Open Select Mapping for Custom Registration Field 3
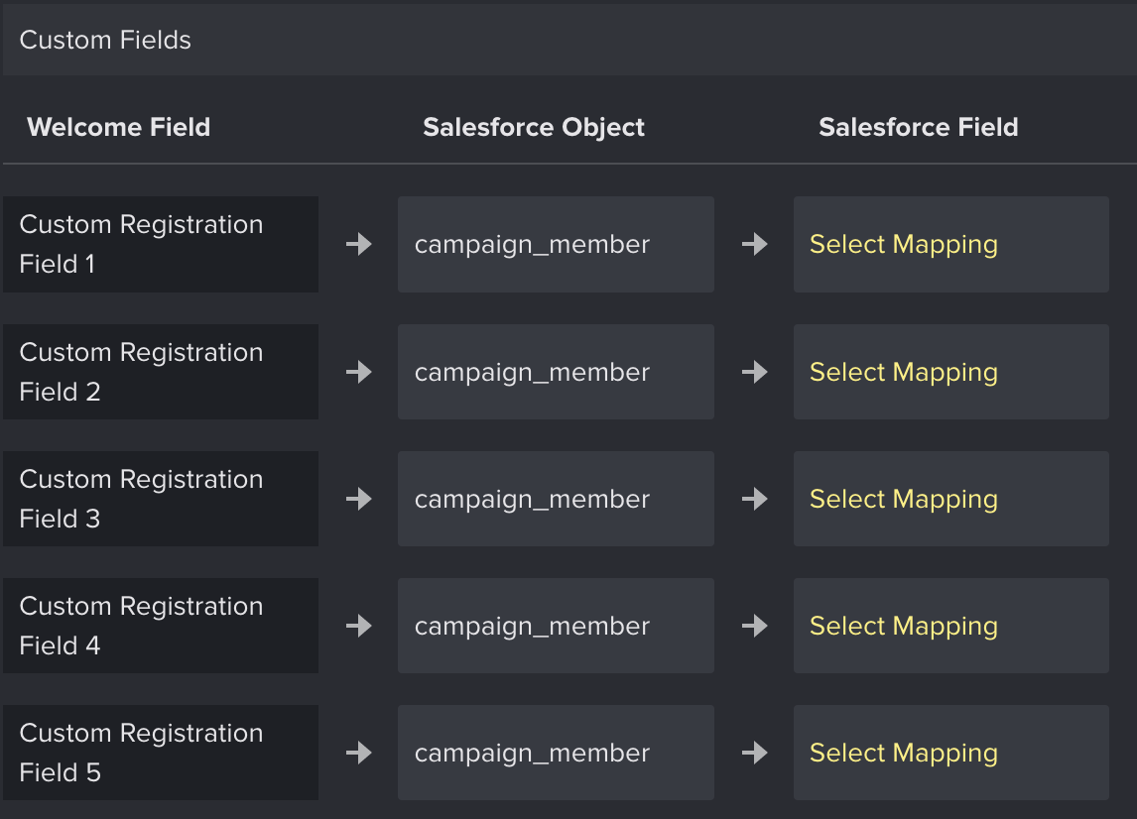 pos(950,499)
